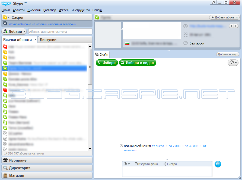
Task: Go to the previous profile detail arrow
Action: 231,26
